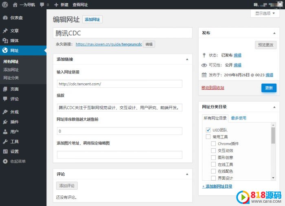Click the 添加新网址目录 link
Screen dimensions: 285x206
coord(217,186)
